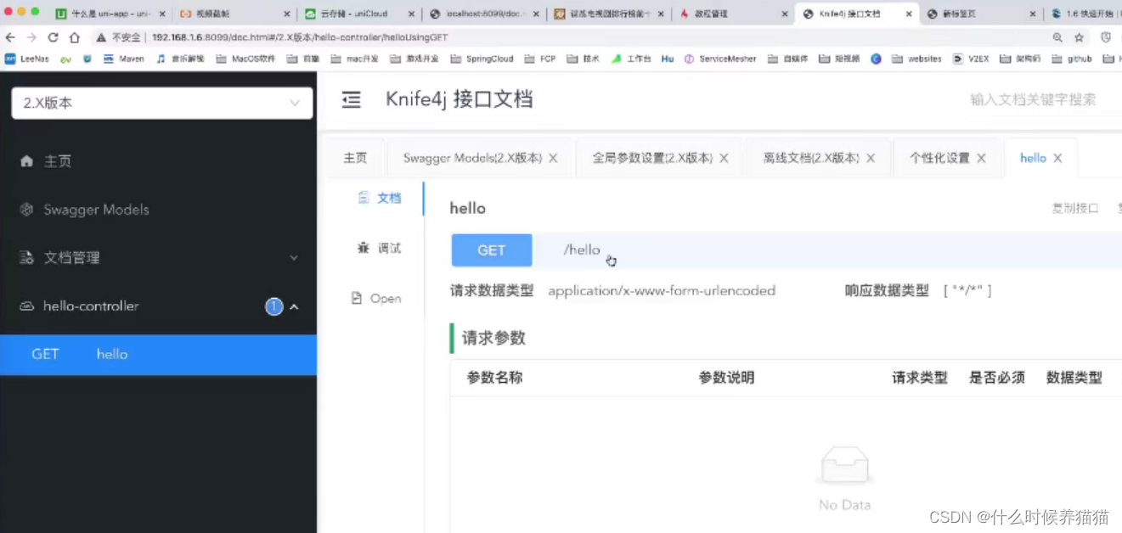Viewport: 1122px width, 533px height.
Task: Close the Swagger Models(2.X版本) tab
Action: pos(553,158)
